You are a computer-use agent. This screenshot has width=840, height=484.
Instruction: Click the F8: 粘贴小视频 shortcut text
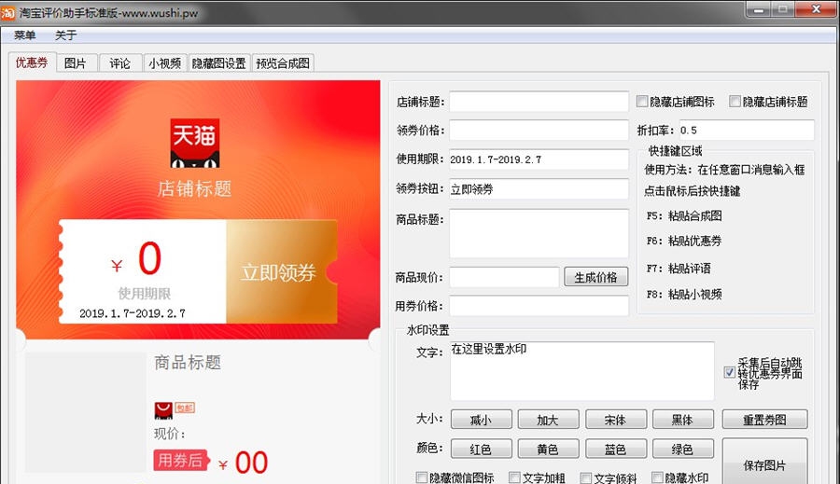(x=684, y=294)
